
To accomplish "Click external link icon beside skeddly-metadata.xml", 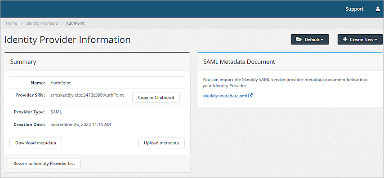I will click(x=250, y=95).
